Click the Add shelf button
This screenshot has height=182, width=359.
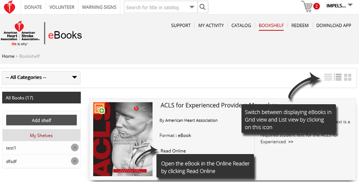coord(42,120)
